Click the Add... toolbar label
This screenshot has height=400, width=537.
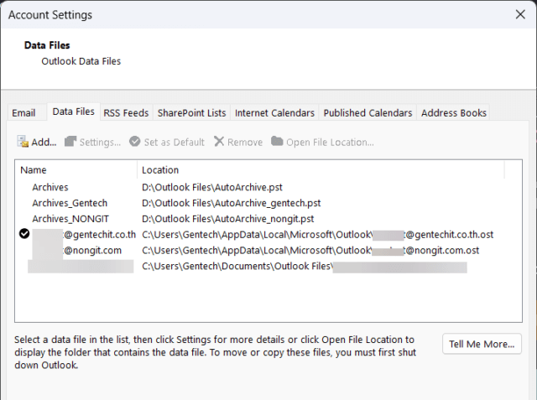coord(44,142)
